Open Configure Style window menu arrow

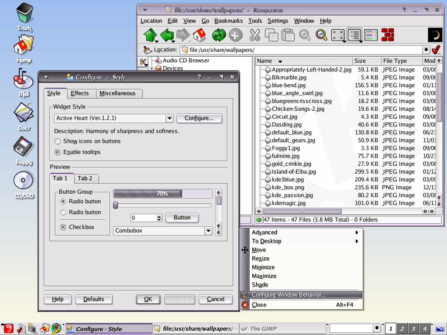tap(46, 77)
